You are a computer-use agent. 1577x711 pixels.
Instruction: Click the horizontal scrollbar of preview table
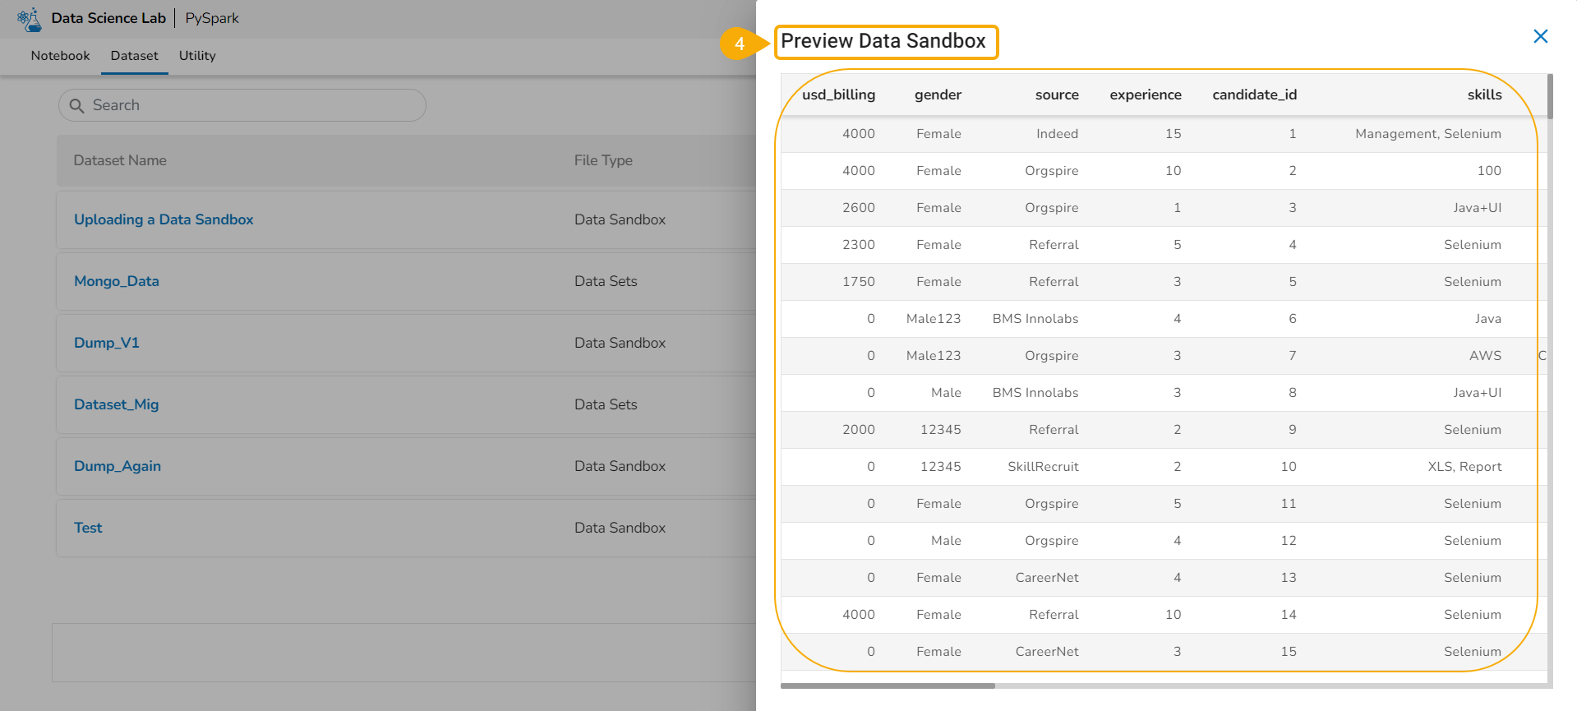click(888, 686)
